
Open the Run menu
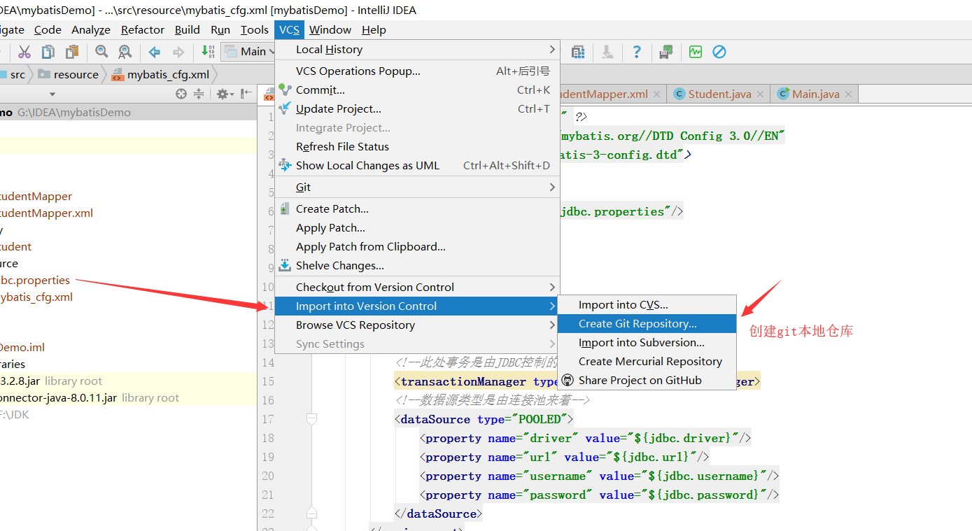pyautogui.click(x=220, y=29)
